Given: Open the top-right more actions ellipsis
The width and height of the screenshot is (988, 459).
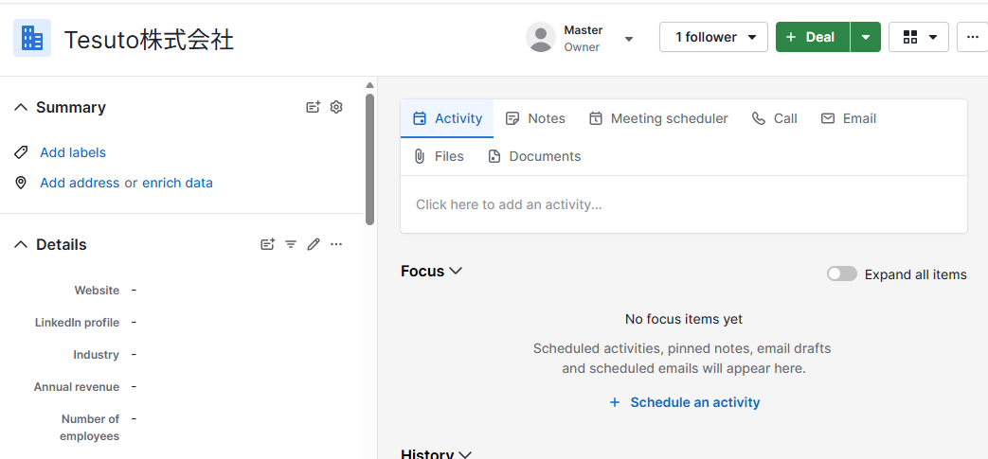Looking at the screenshot, I should (x=973, y=37).
